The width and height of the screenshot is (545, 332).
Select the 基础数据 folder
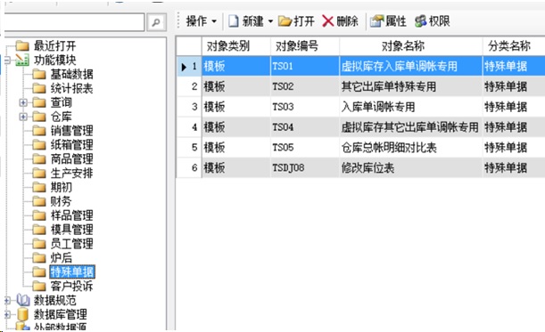tap(62, 74)
